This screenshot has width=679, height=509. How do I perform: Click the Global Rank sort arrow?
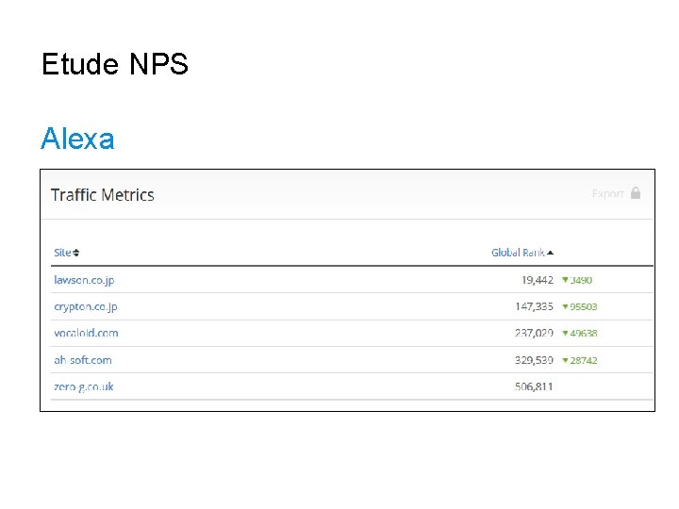coord(550,253)
